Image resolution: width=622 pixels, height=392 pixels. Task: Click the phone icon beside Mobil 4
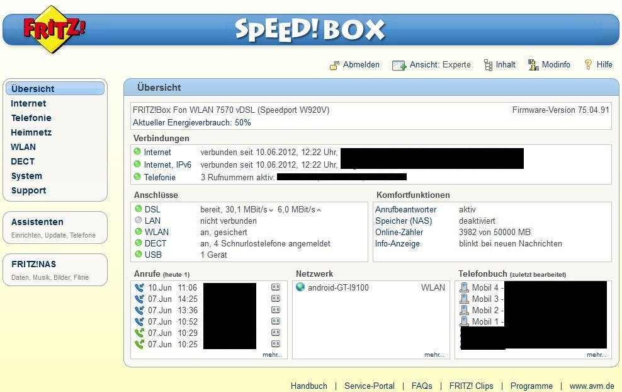pyautogui.click(x=464, y=287)
